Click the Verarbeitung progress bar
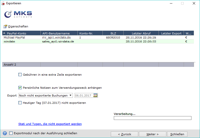 (153, 118)
